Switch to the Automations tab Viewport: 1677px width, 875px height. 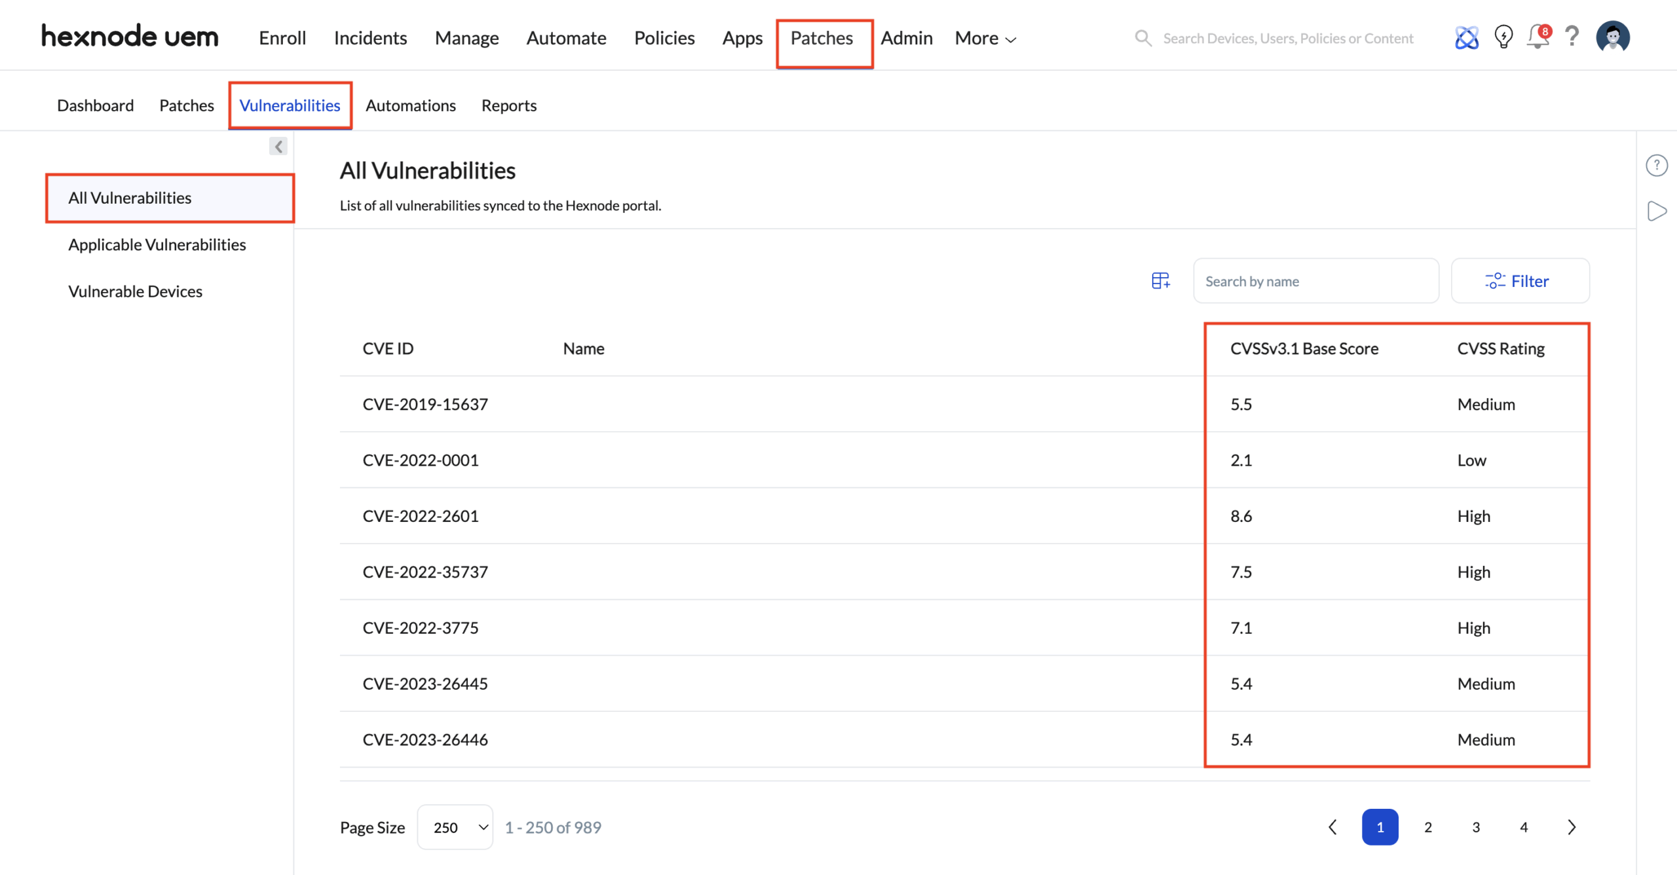point(410,105)
